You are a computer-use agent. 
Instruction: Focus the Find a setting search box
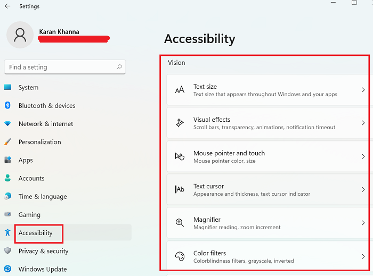pyautogui.click(x=59, y=67)
